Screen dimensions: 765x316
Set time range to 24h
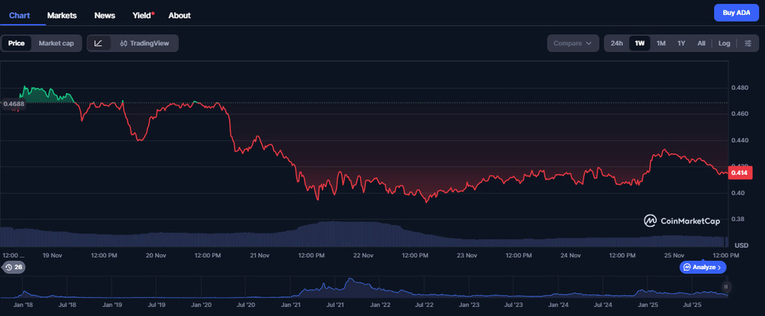coord(616,43)
